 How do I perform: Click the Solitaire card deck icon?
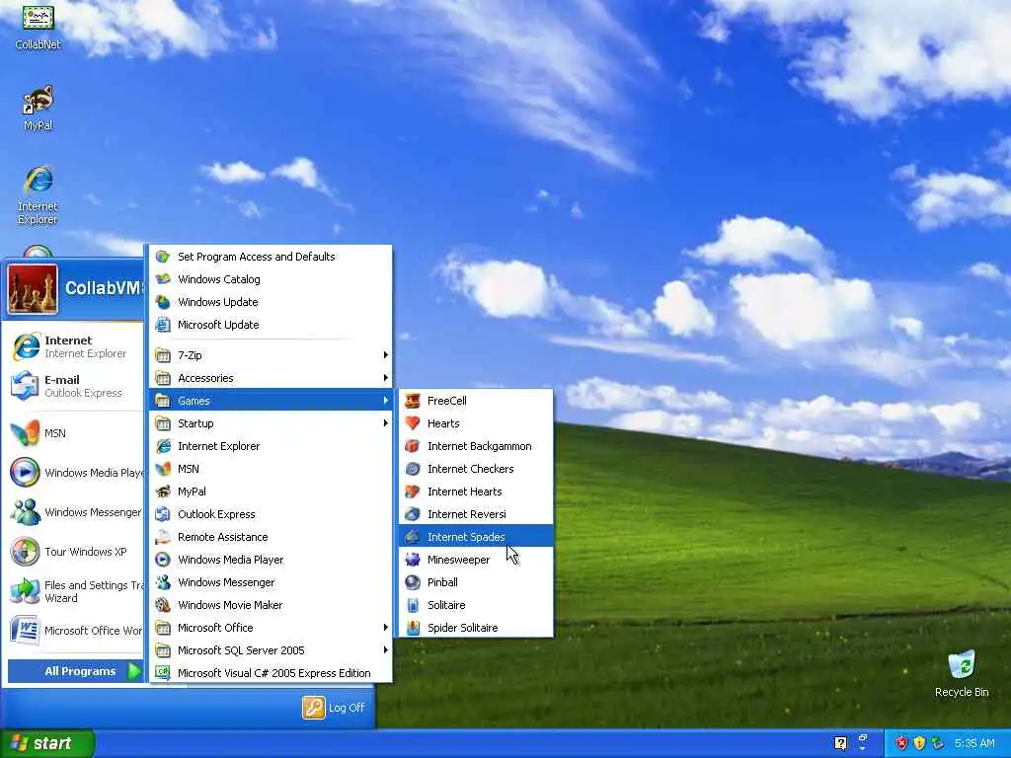coord(413,605)
